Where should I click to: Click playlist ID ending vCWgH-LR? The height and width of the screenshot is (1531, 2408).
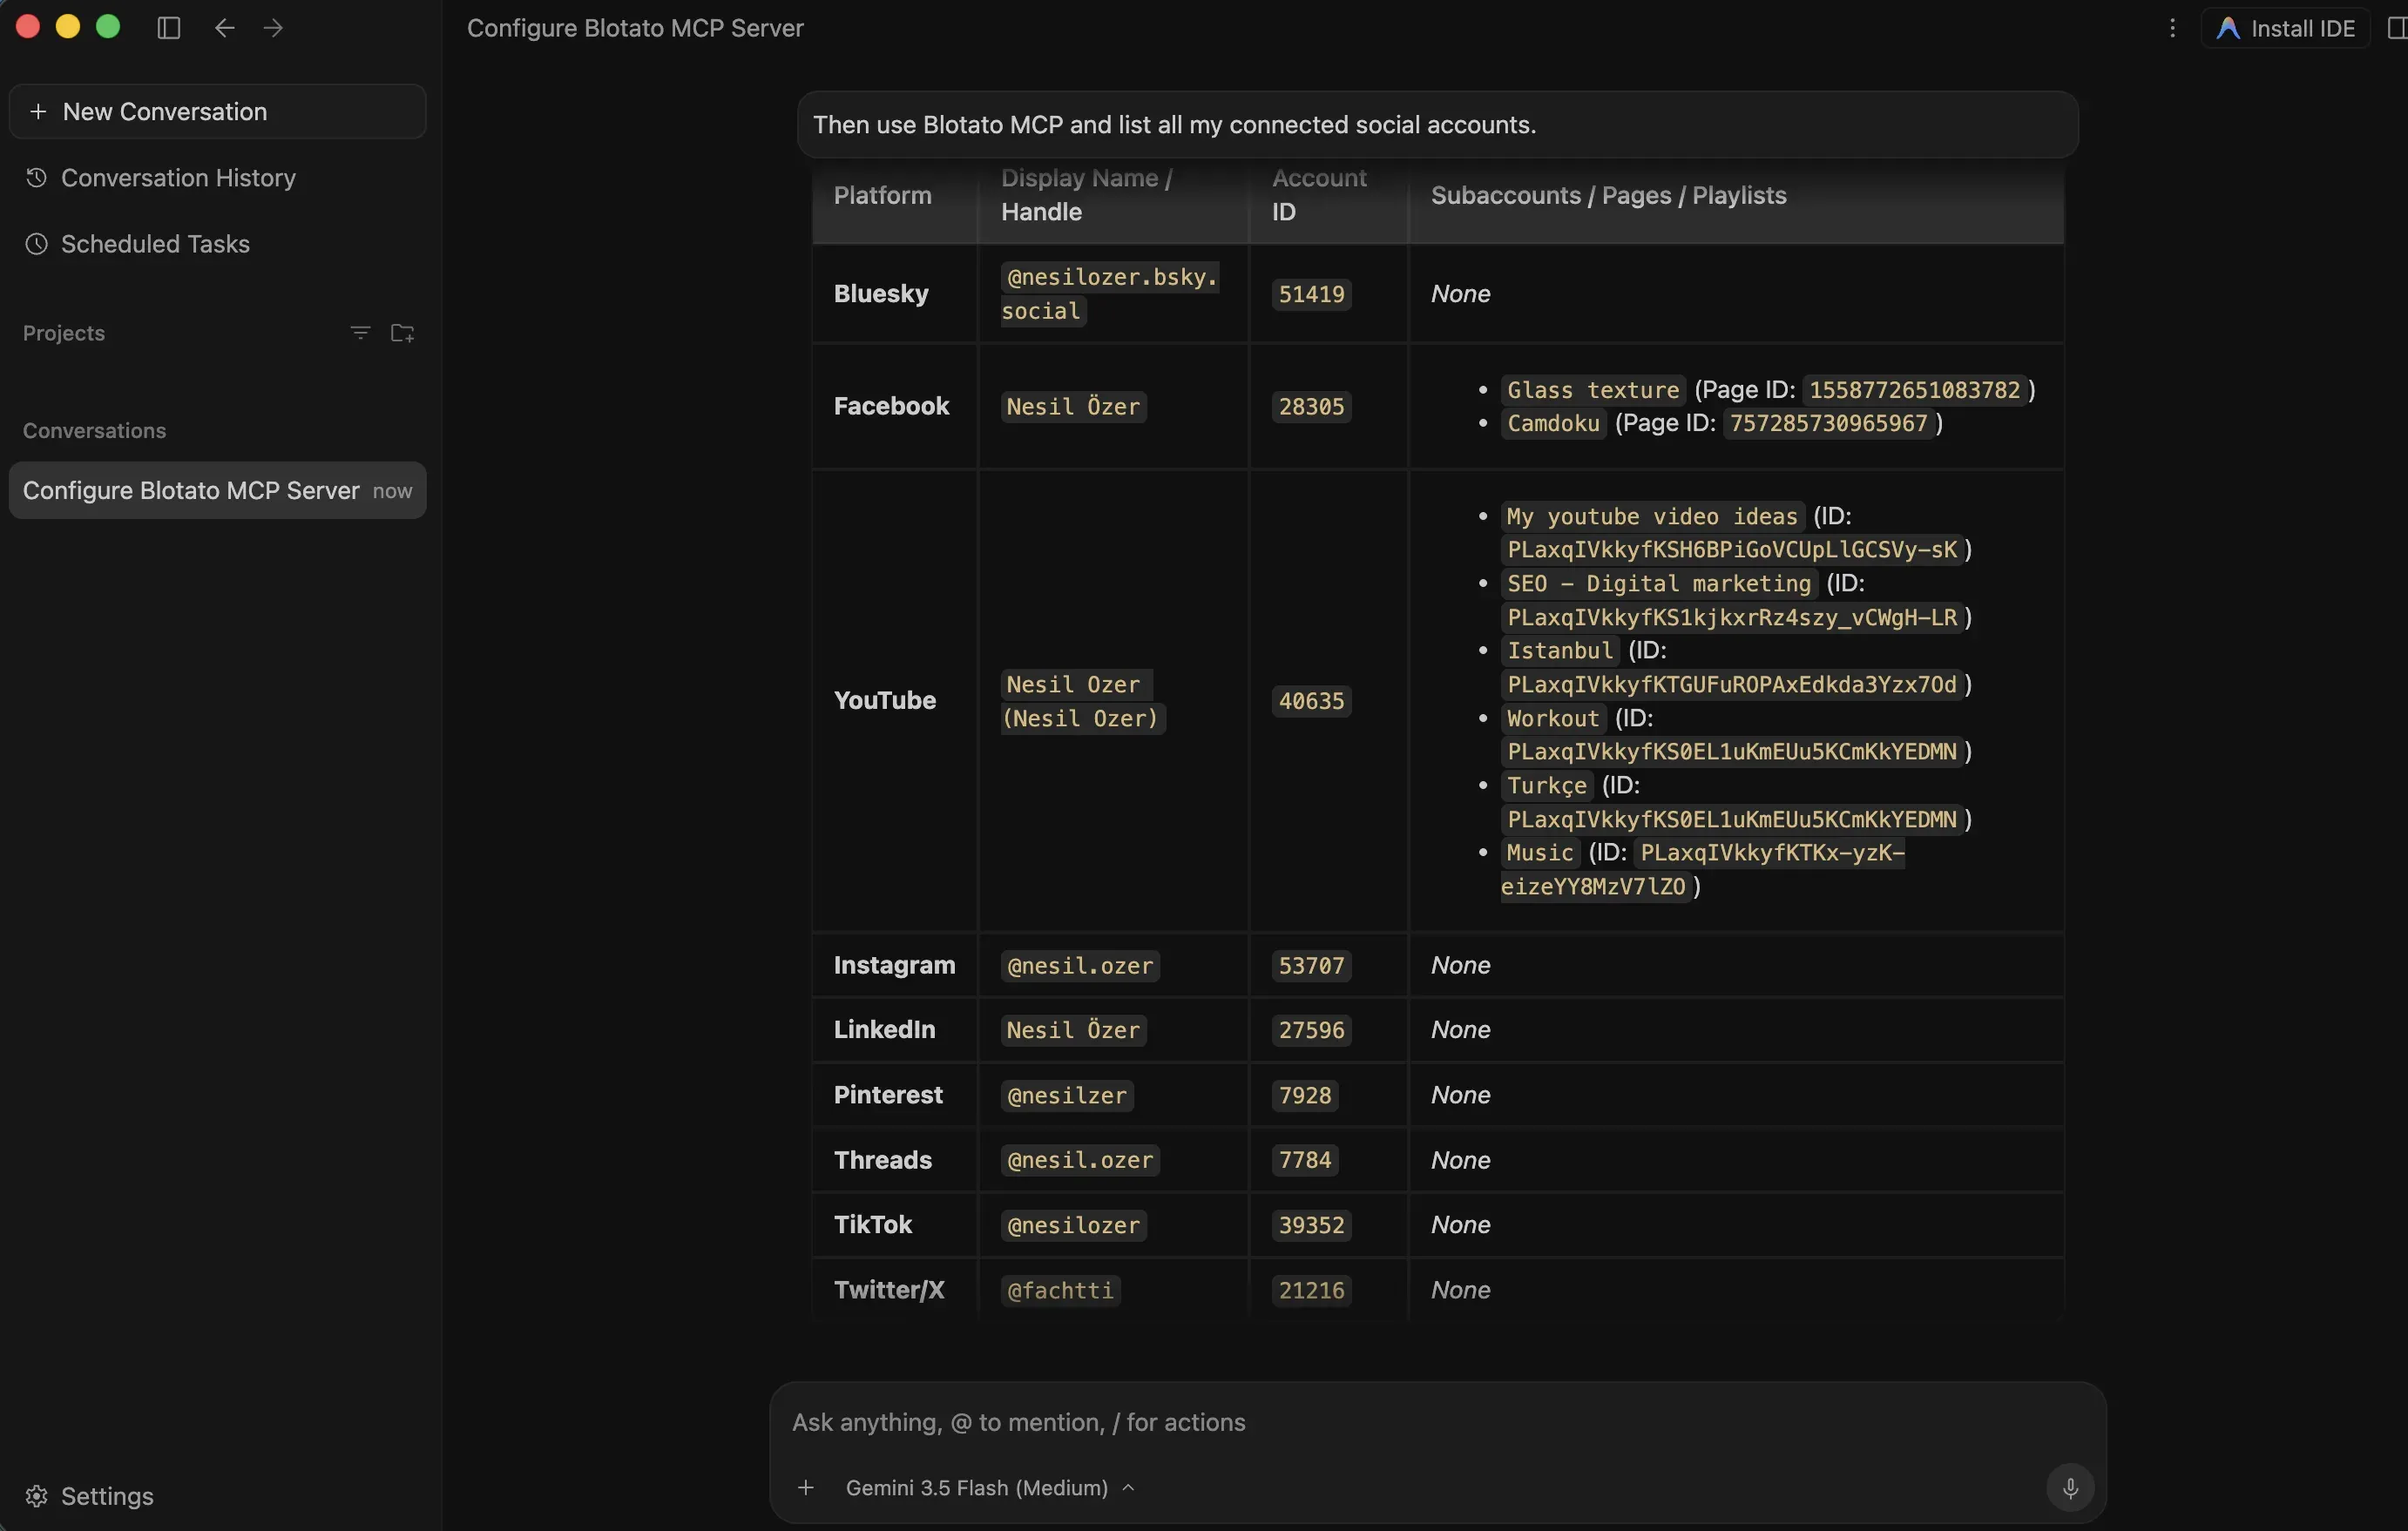click(x=1732, y=617)
